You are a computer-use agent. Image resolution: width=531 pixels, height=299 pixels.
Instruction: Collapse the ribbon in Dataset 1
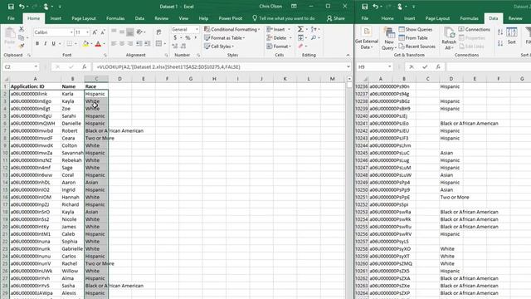point(348,55)
